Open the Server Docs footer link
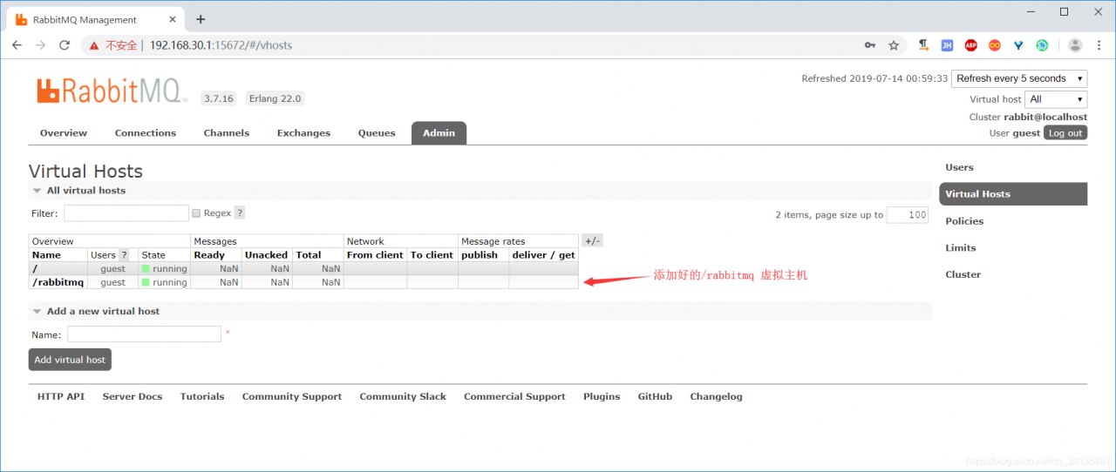This screenshot has width=1116, height=472. [133, 396]
